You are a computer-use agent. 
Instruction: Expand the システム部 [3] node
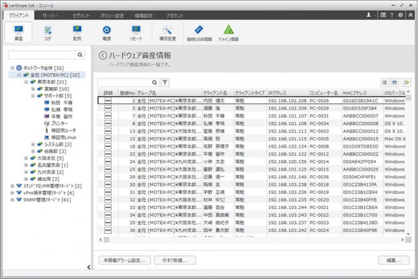tap(33, 144)
